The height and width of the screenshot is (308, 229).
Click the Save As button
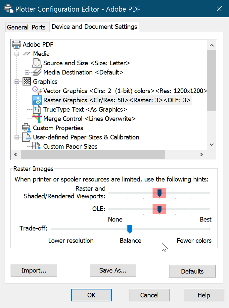click(113, 270)
